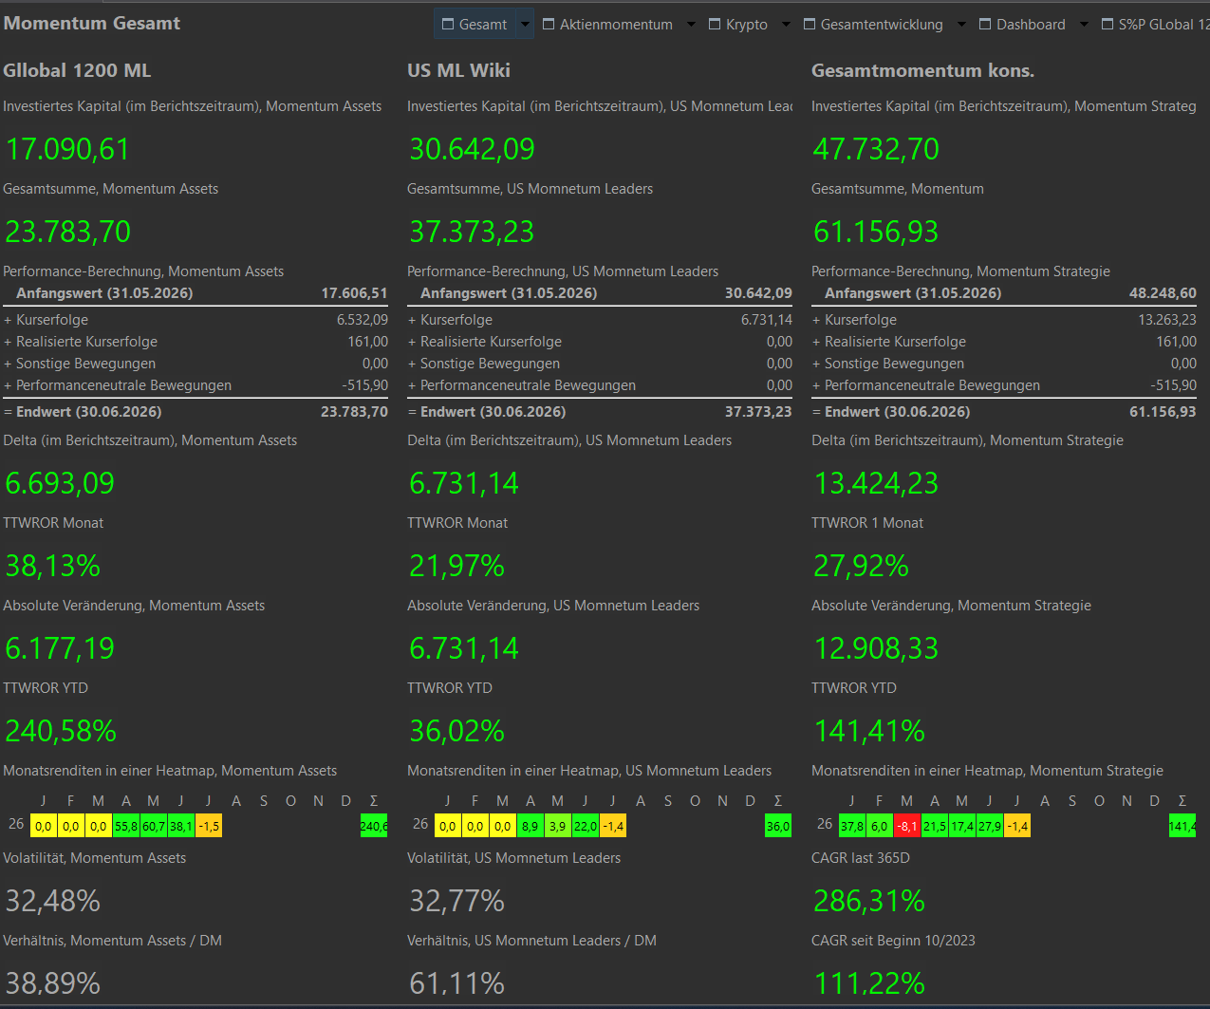This screenshot has width=1210, height=1009.
Task: Select the 240,58% TTWROR YTD value
Action: (61, 731)
